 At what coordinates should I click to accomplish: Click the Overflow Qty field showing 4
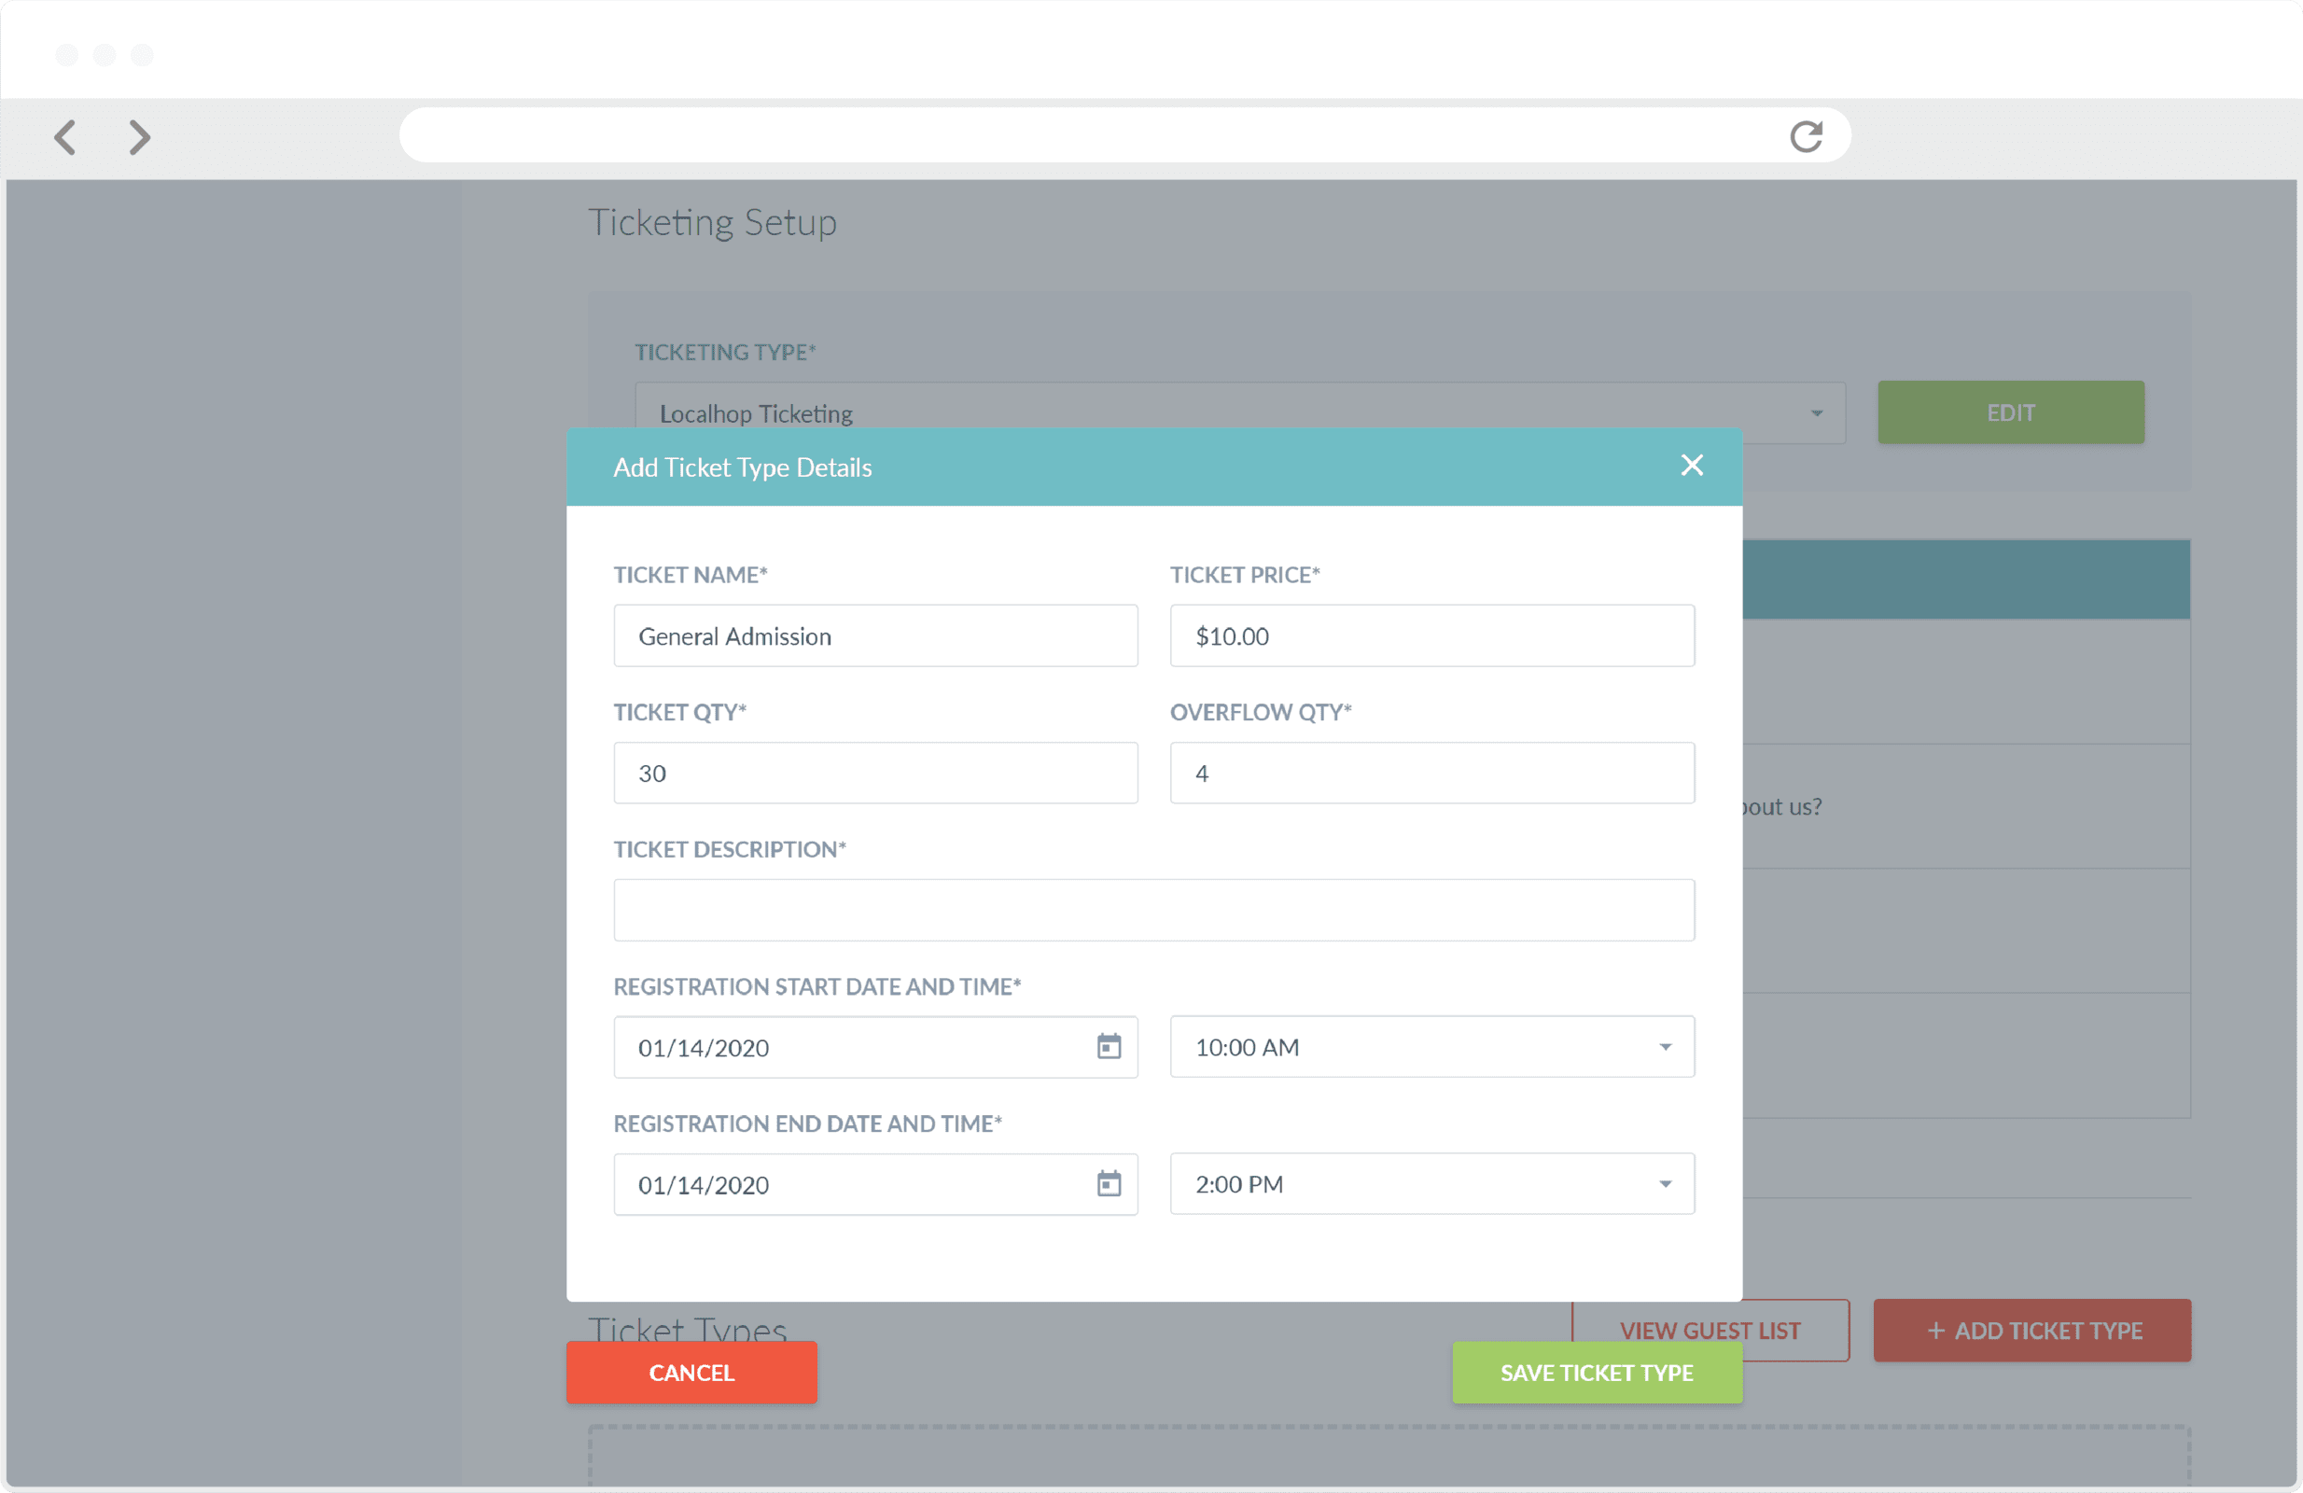click(x=1431, y=774)
